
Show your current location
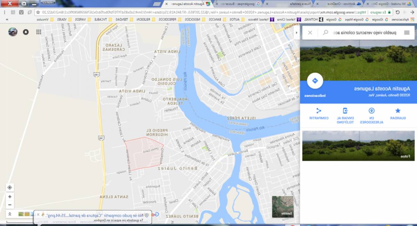(10, 187)
